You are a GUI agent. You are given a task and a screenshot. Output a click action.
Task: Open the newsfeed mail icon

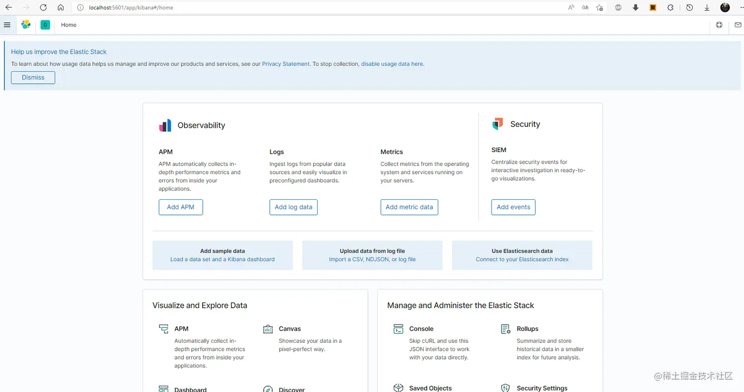pyautogui.click(x=738, y=25)
